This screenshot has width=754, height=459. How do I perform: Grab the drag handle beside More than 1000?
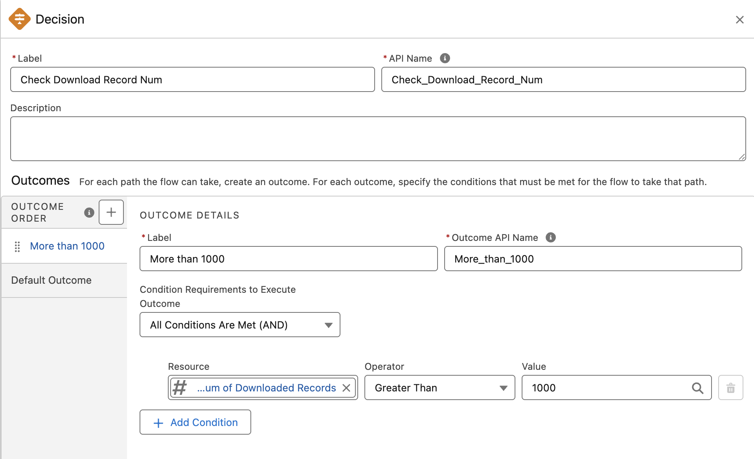pos(17,246)
